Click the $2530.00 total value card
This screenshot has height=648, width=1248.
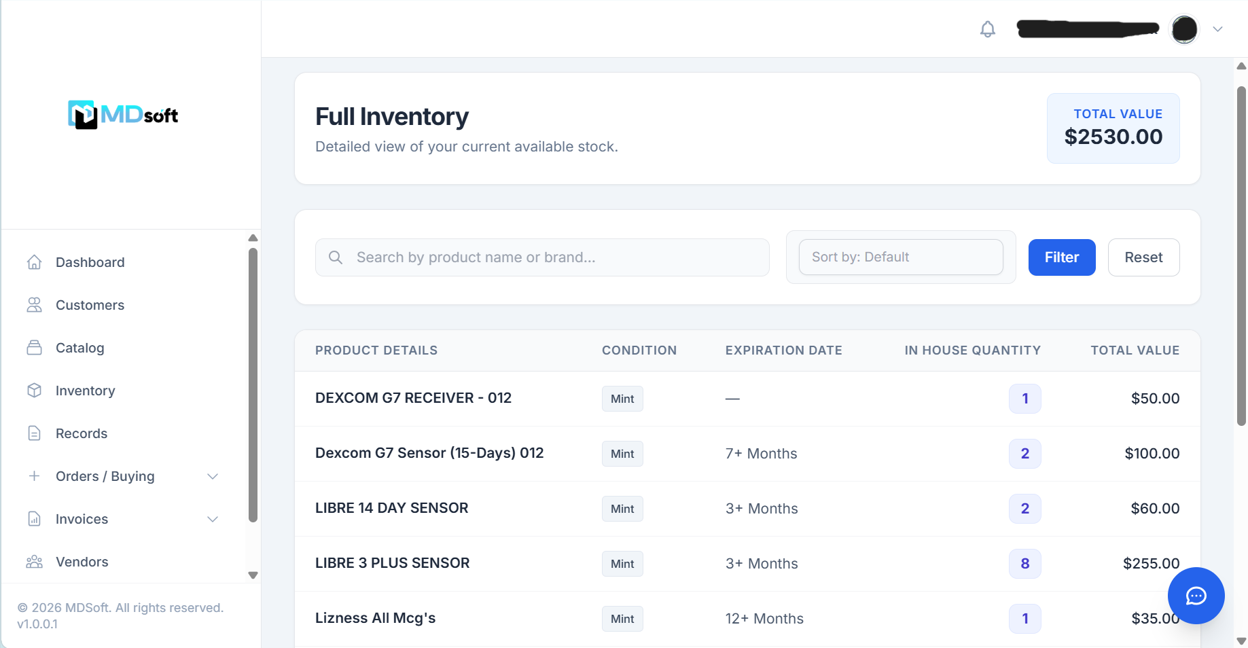point(1113,128)
